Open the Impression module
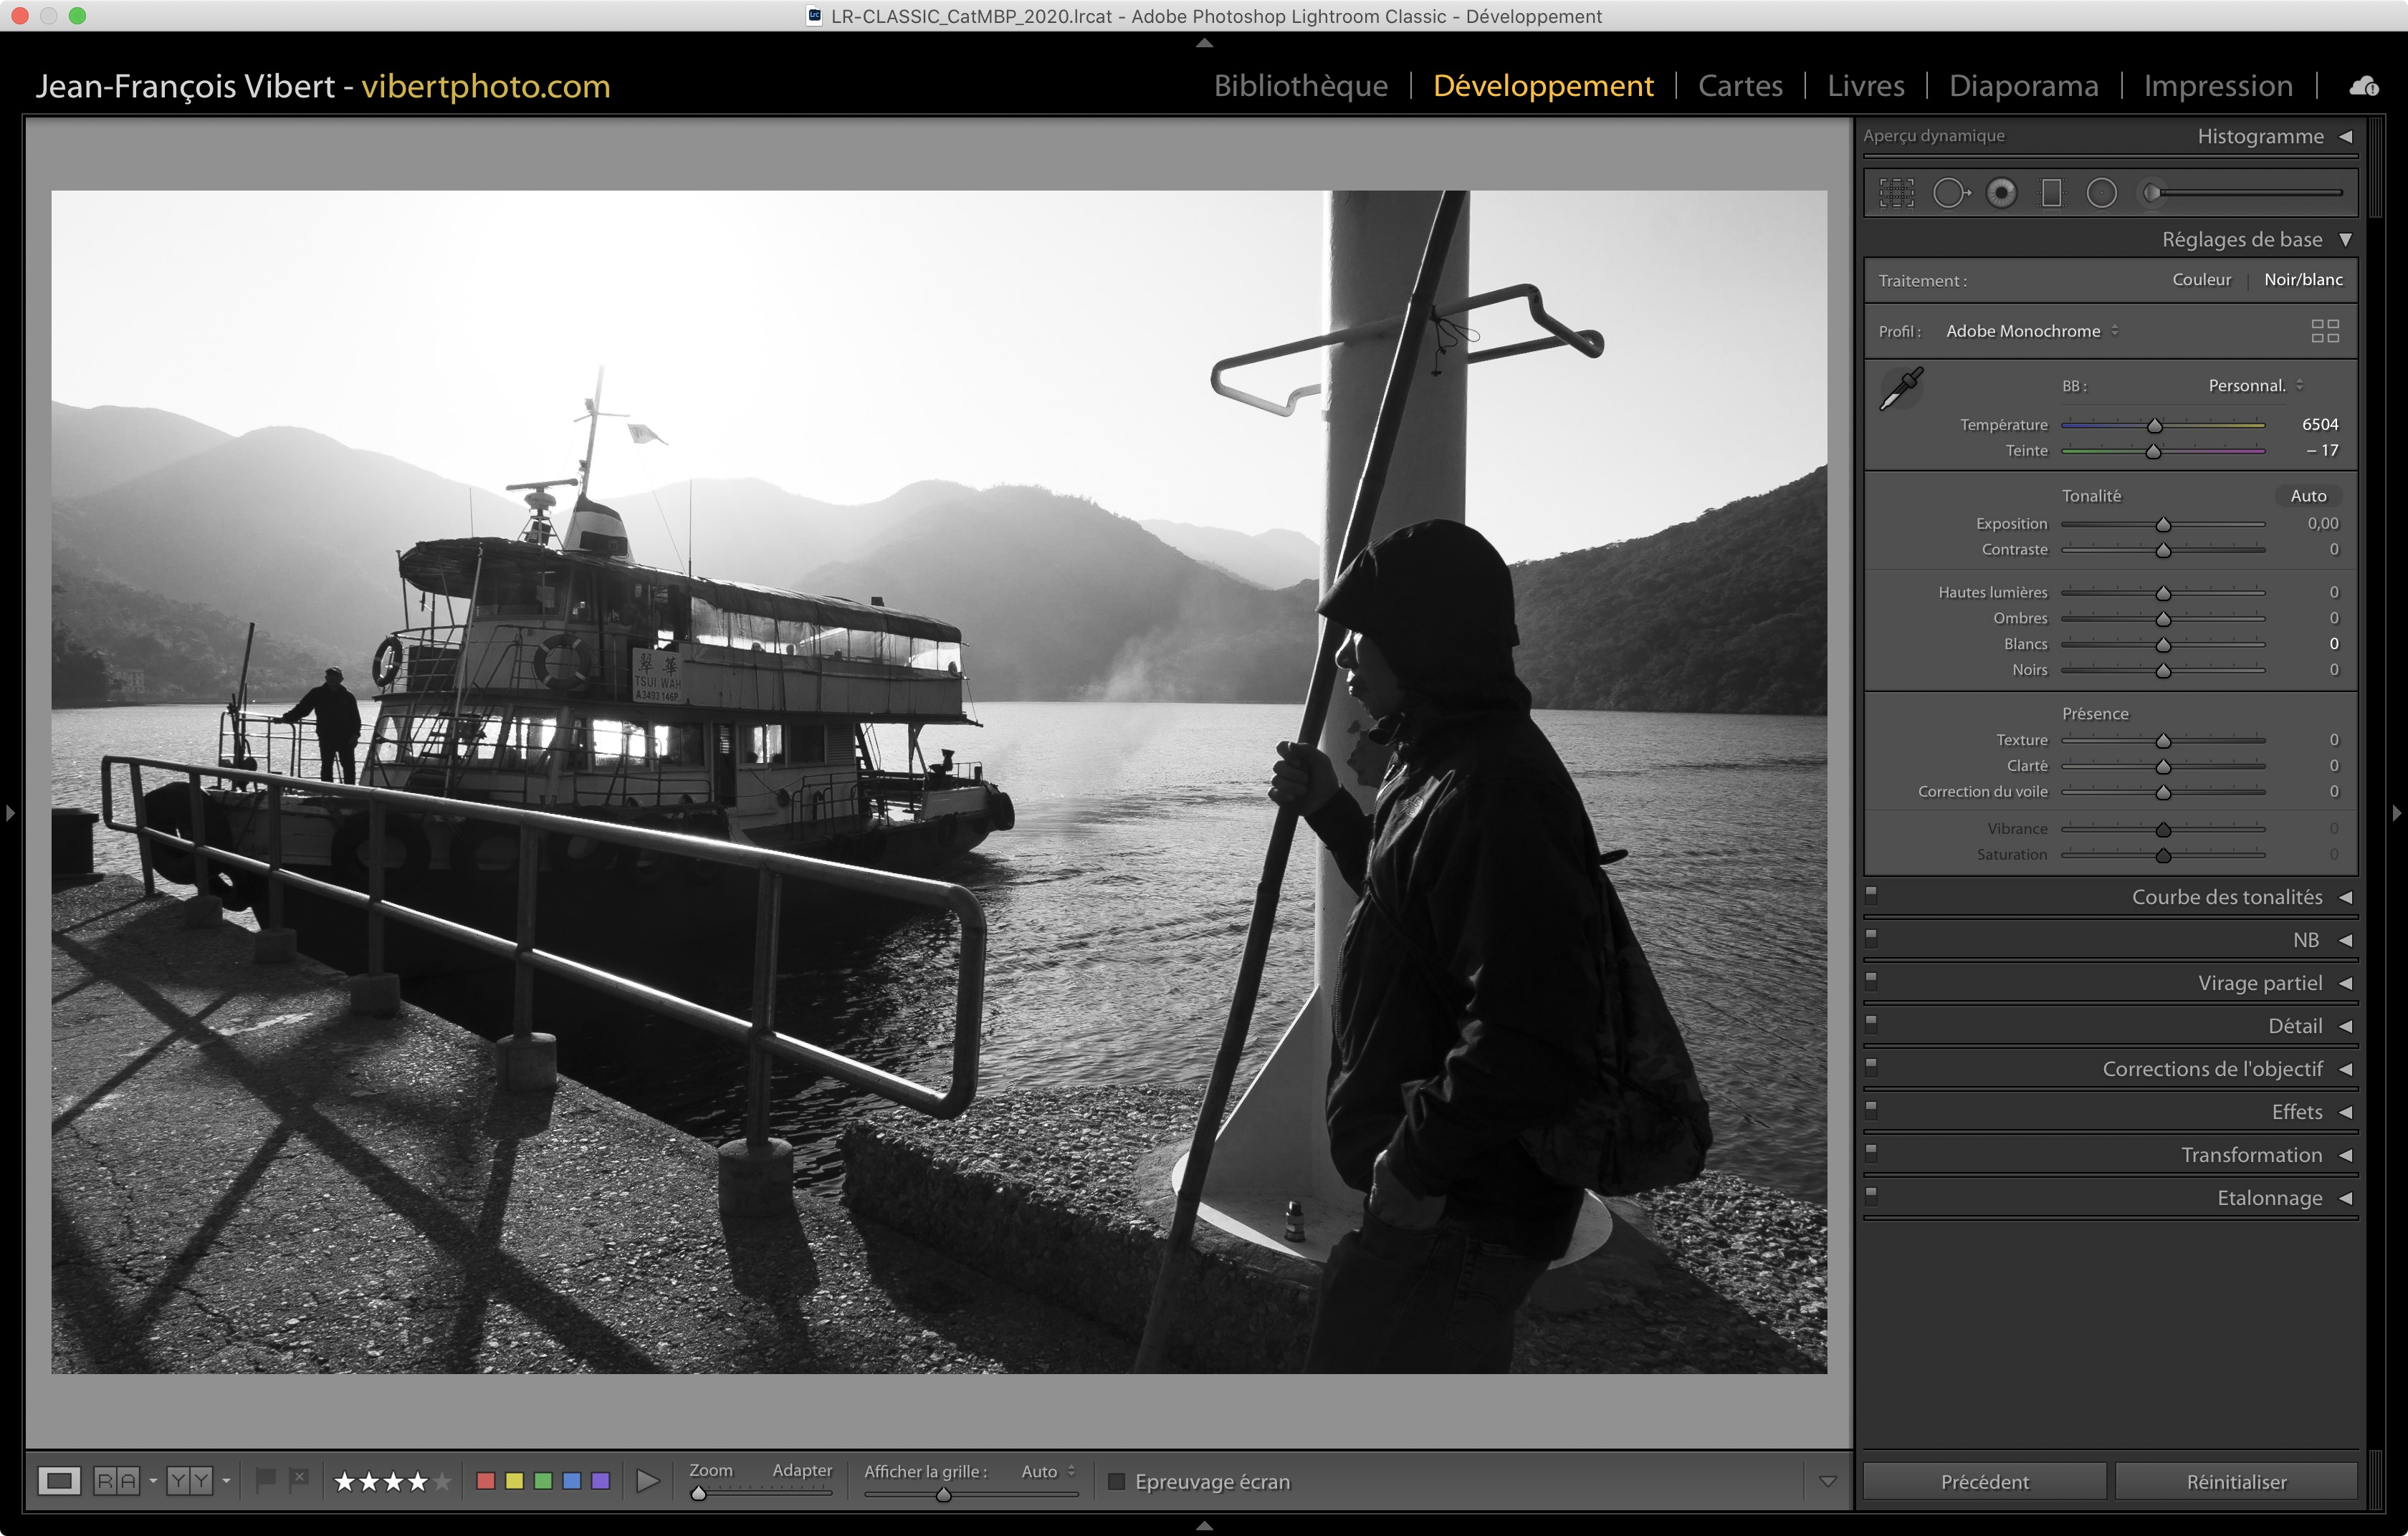Screen dimensions: 2408x1536 (x=2217, y=86)
